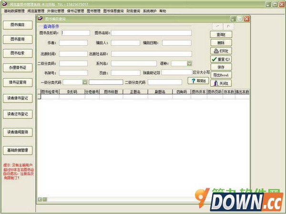
Task: Click the 关闭 button with door icon
Action: 221,83
